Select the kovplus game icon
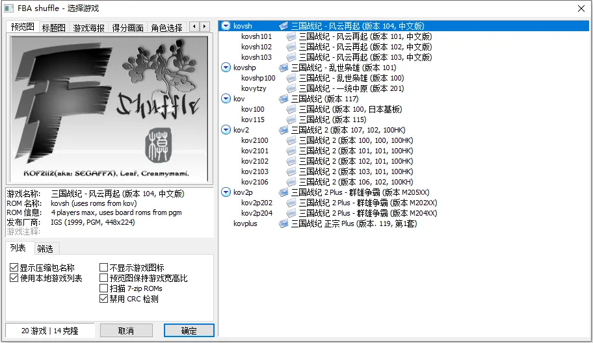This screenshot has width=593, height=343. pos(283,223)
